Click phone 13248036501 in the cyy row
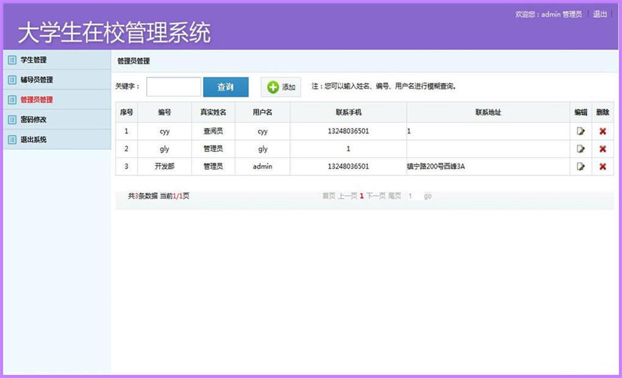The height and width of the screenshot is (378, 622). (348, 131)
